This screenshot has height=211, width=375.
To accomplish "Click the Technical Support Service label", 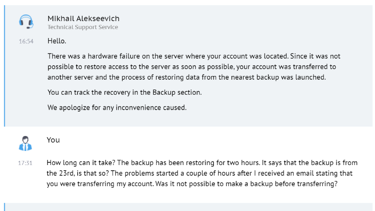I will coord(82,27).
